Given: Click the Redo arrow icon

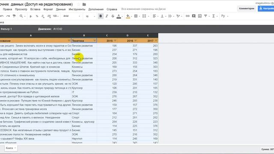Looking at the screenshot, I should [8, 16].
